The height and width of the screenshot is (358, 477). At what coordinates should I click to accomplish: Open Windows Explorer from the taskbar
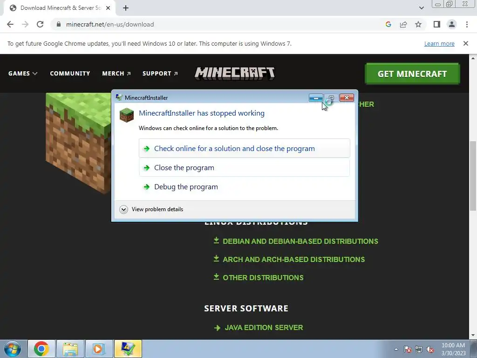70,349
